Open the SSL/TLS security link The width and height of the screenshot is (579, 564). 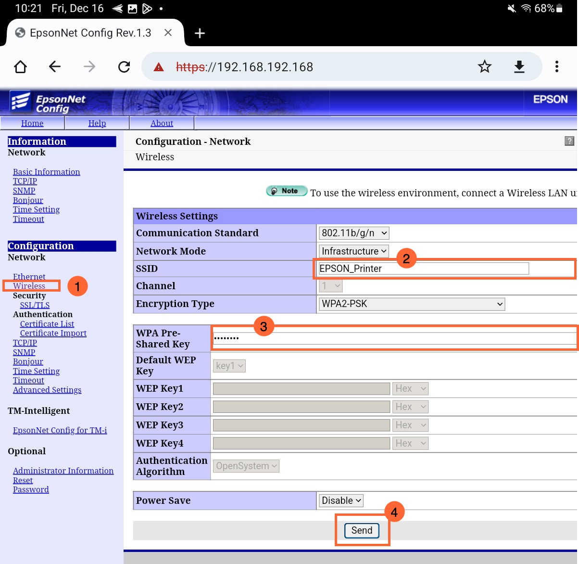coord(35,305)
